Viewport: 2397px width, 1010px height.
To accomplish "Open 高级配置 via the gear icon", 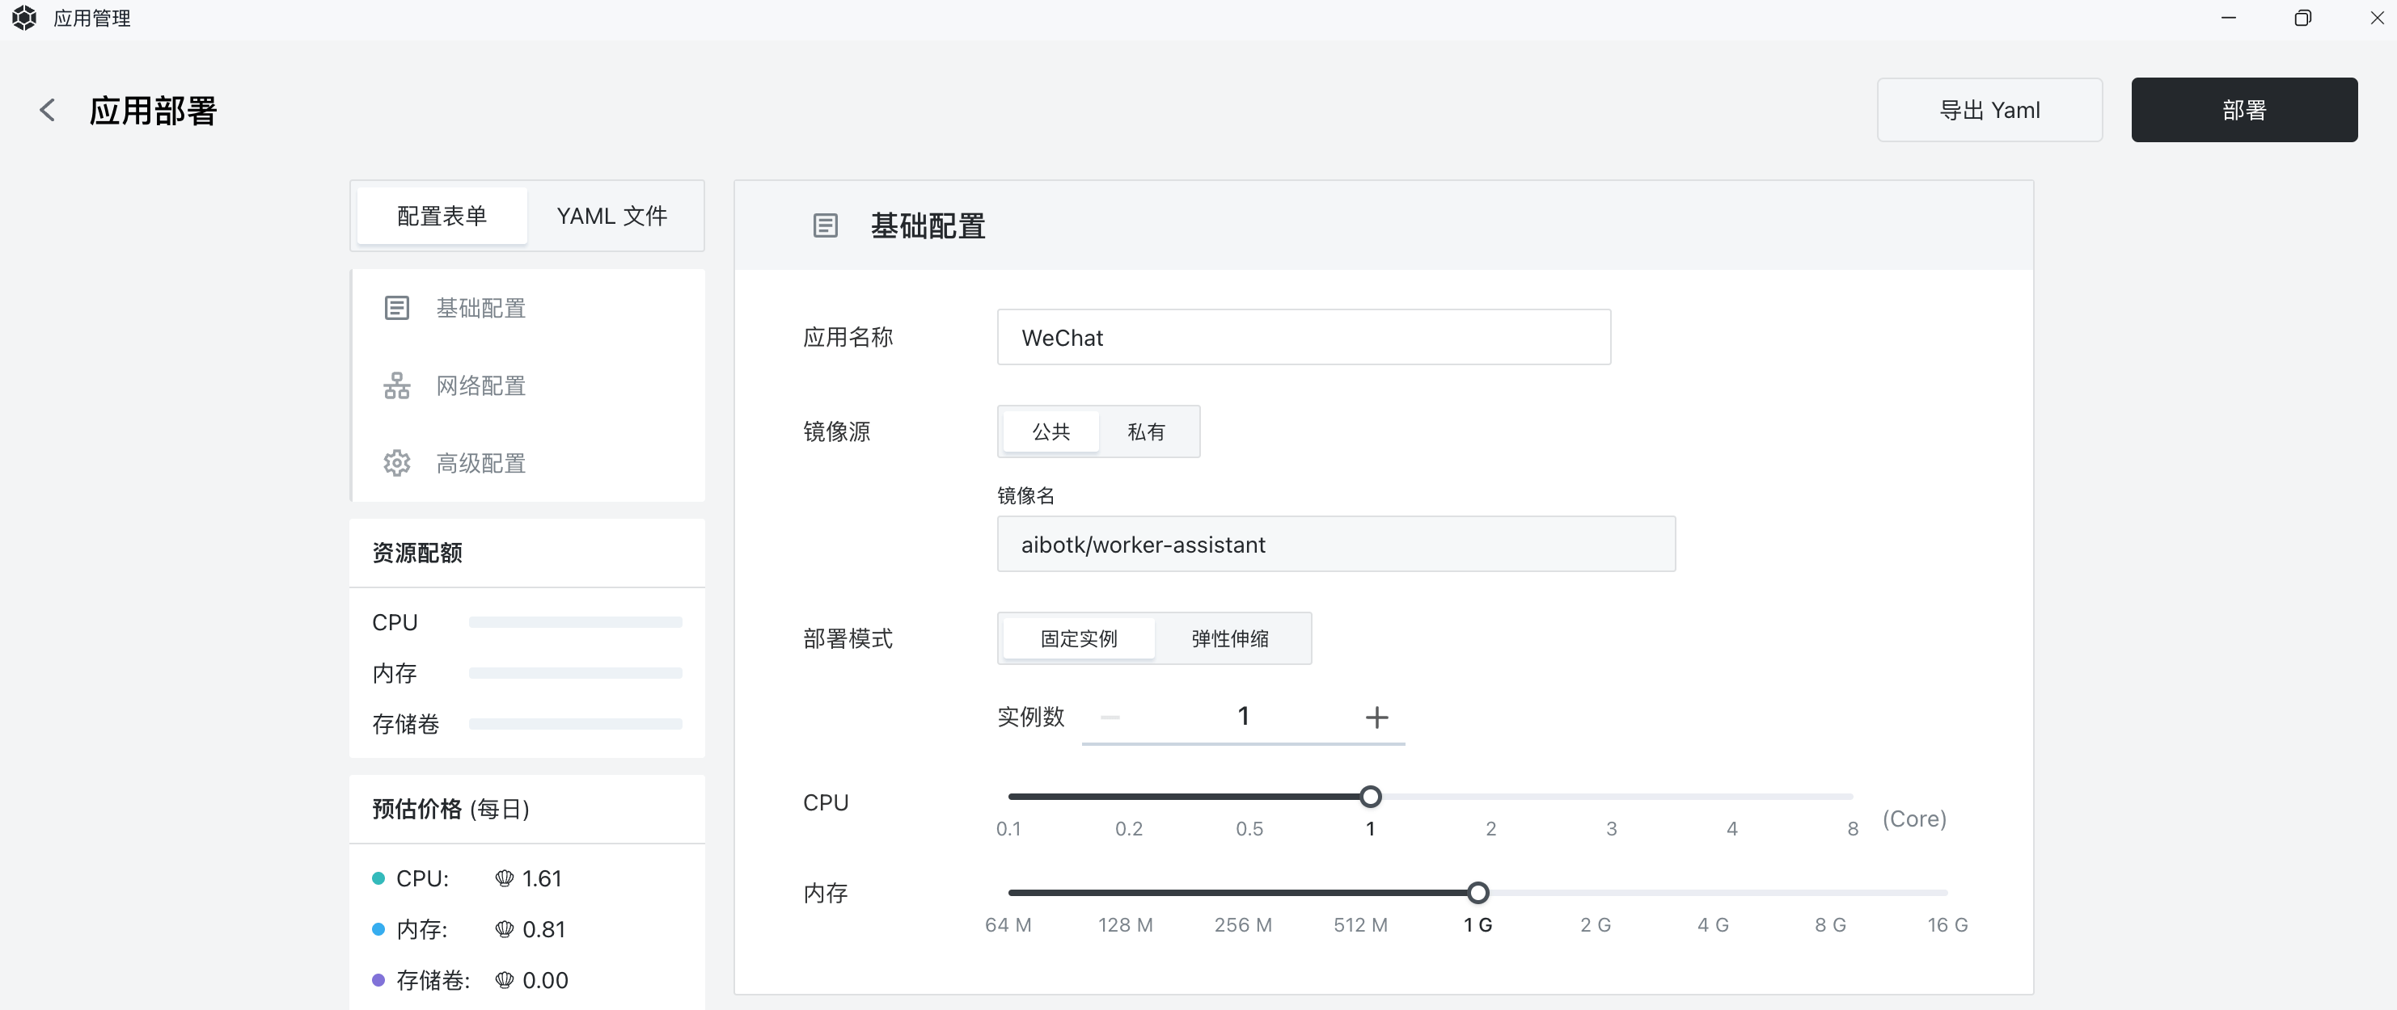I will (x=397, y=462).
